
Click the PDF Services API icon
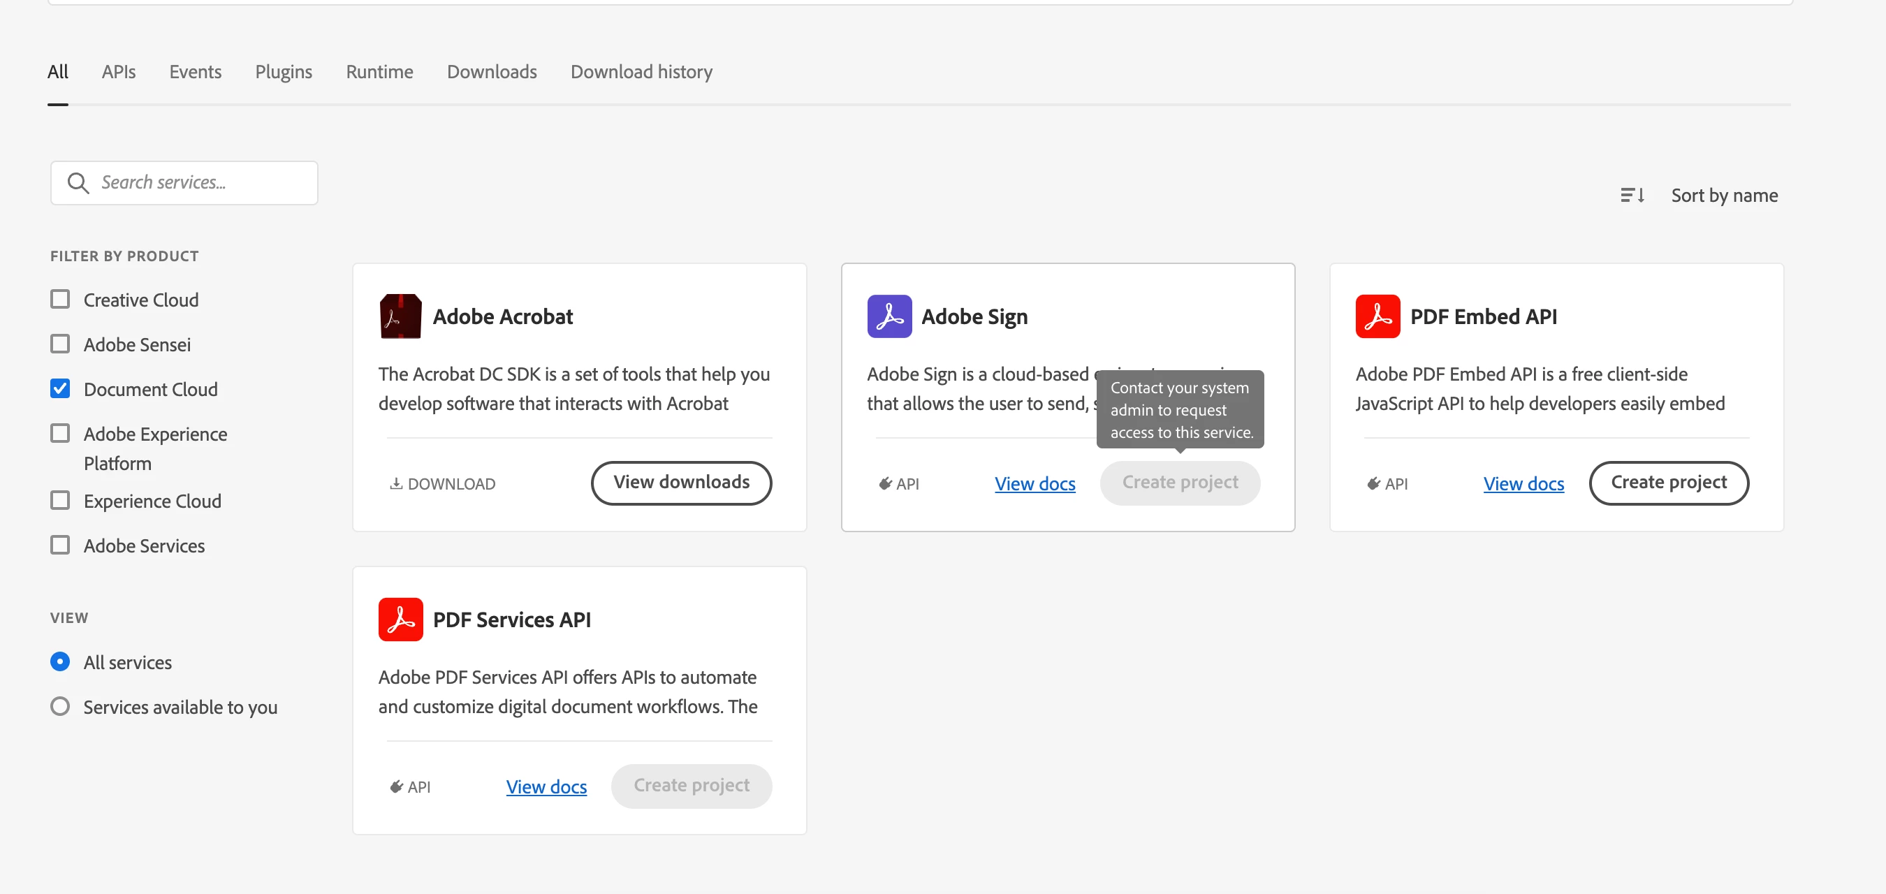pos(400,620)
